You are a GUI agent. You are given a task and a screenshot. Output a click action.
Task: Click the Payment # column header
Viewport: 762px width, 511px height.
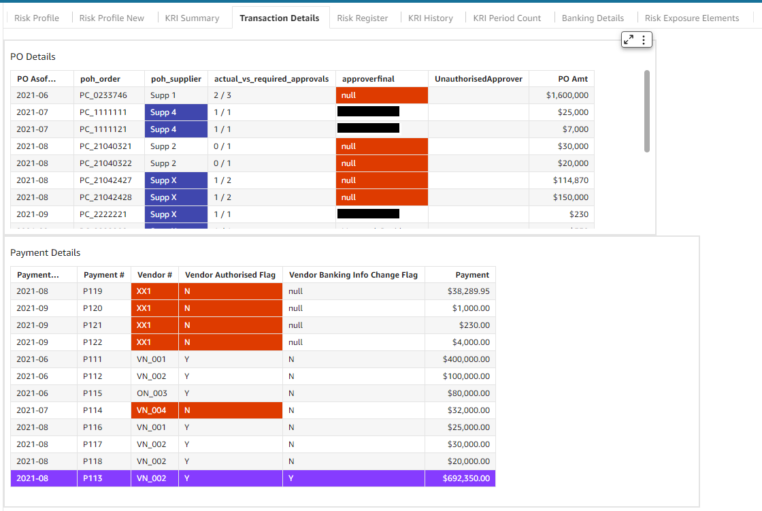coord(103,275)
